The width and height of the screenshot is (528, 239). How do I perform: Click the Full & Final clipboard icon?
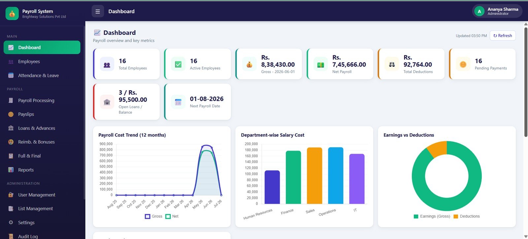pos(11,156)
